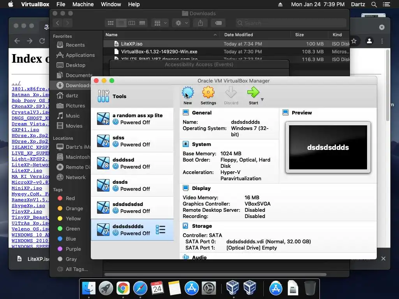Click the eject icon in menu bar
Image resolution: width=399 pixels, height=299 pixels.
280,4
